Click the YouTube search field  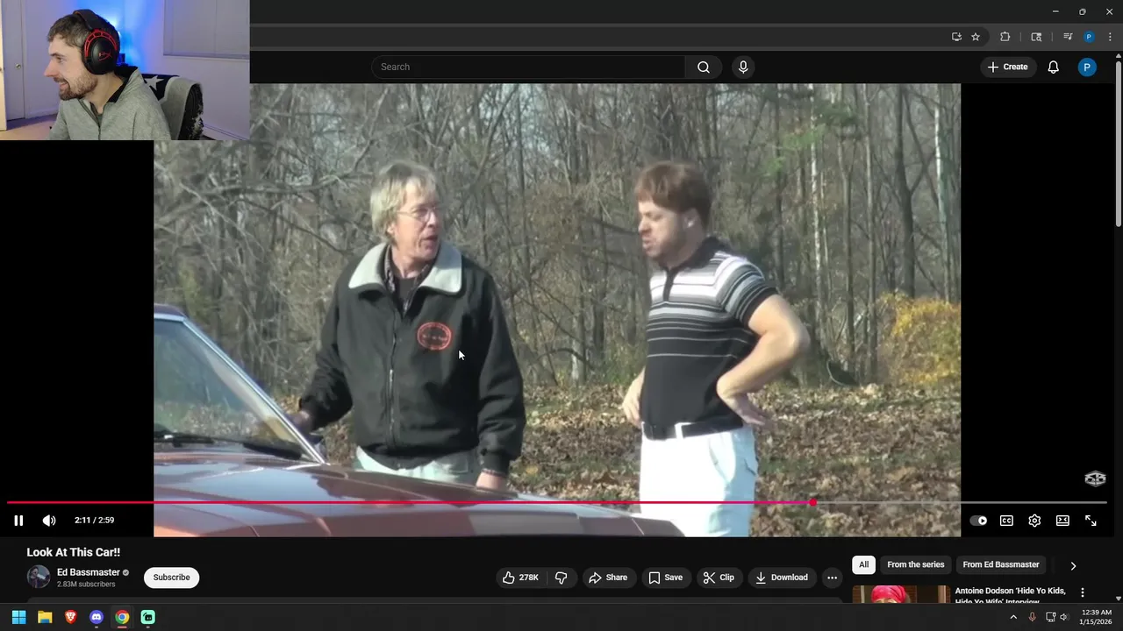(x=529, y=67)
